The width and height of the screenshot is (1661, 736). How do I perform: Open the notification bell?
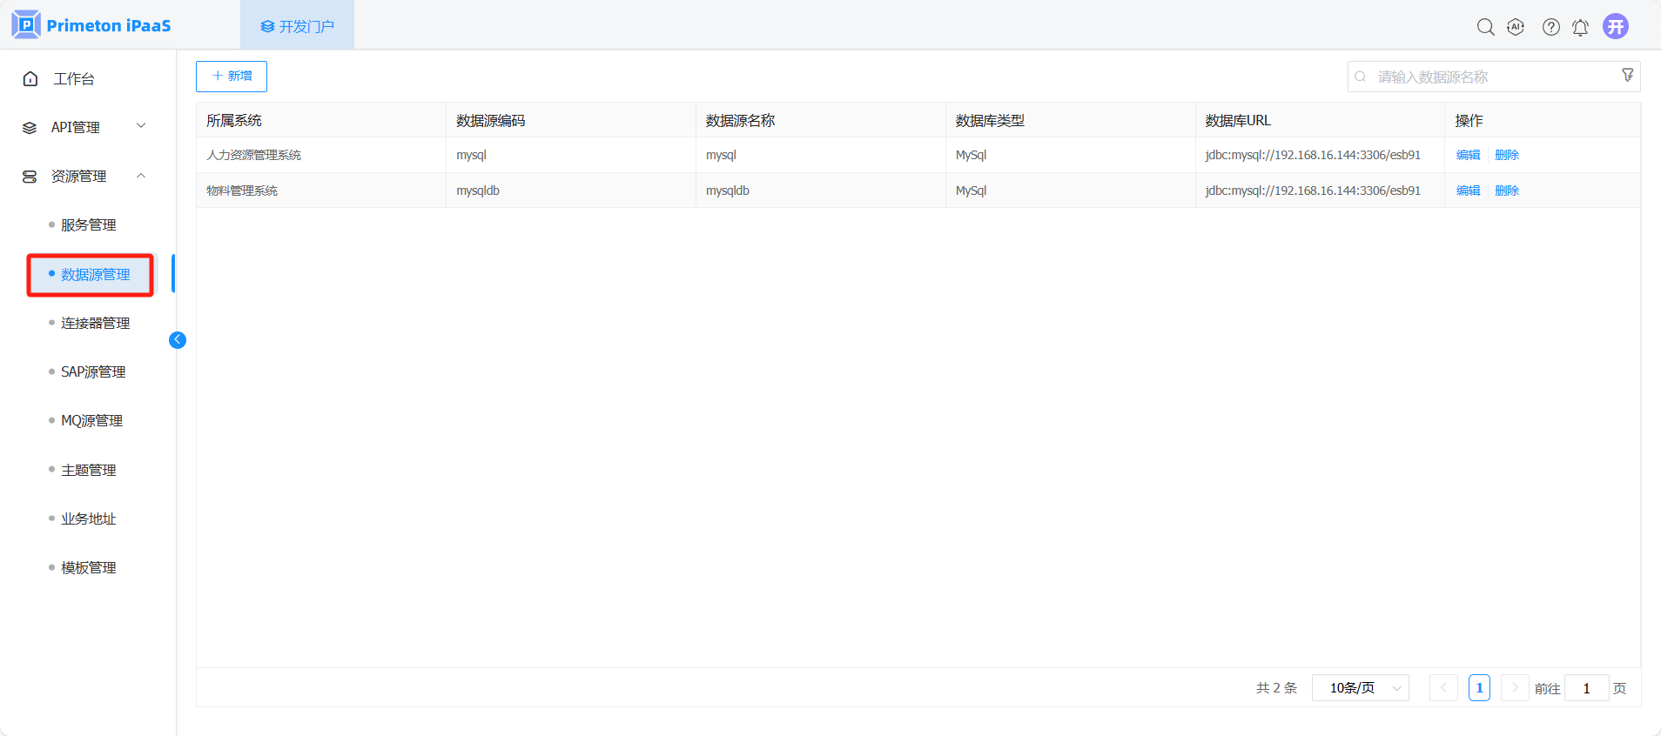[x=1580, y=27]
